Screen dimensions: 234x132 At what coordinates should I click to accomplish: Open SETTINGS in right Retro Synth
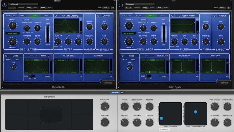(x=225, y=83)
